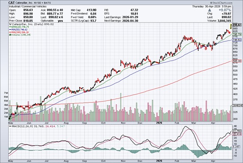Click the High value 896.98
243x163 pixels.
[x=28, y=14]
